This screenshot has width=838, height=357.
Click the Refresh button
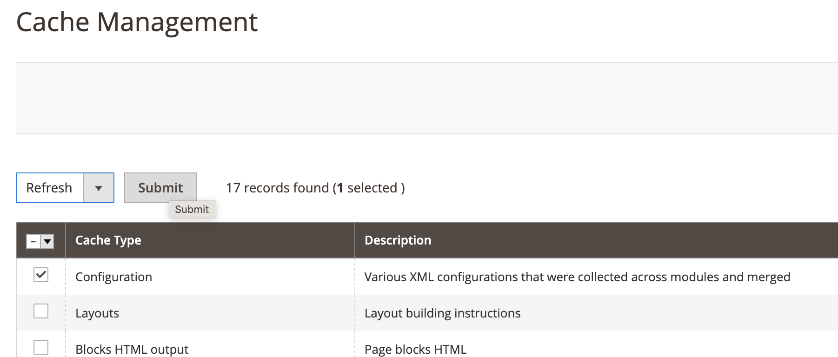click(49, 188)
